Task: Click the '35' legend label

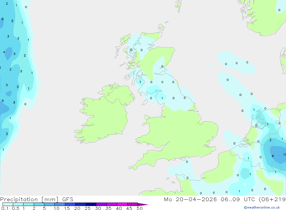Action: tap(108, 208)
